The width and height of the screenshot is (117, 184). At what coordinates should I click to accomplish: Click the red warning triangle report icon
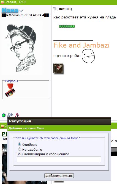coord(17,115)
